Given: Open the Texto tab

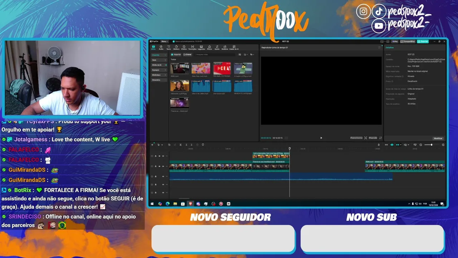Looking at the screenshot, I should [169, 47].
